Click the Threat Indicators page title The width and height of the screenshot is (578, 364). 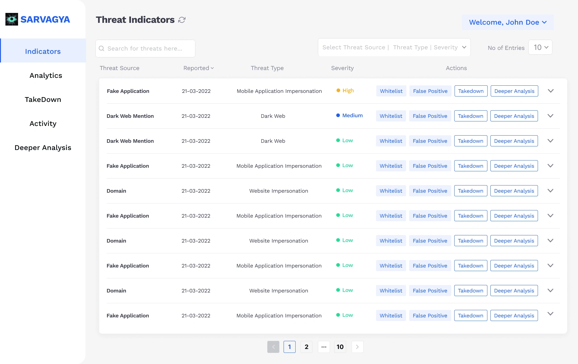coord(135,20)
